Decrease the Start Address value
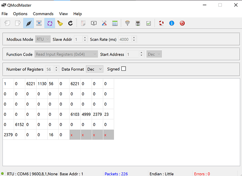 141,56
